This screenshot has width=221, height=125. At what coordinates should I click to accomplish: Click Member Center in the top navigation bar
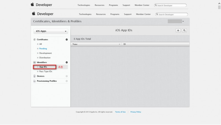click(142, 5)
